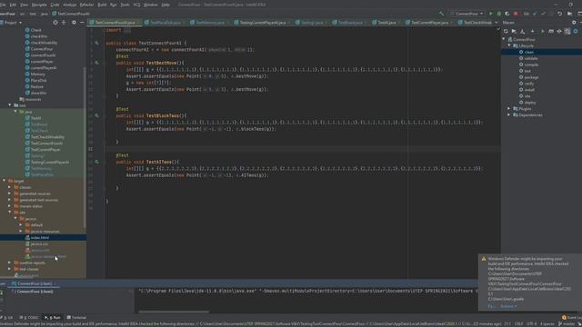Toggle Maven offline mode icon
Screen dimensions: 582x327
point(559,32)
